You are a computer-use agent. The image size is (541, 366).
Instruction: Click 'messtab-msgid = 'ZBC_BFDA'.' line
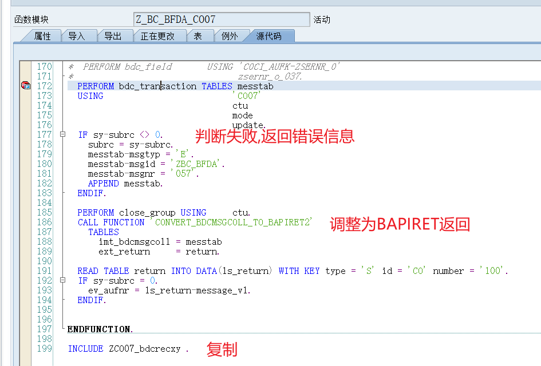(156, 164)
